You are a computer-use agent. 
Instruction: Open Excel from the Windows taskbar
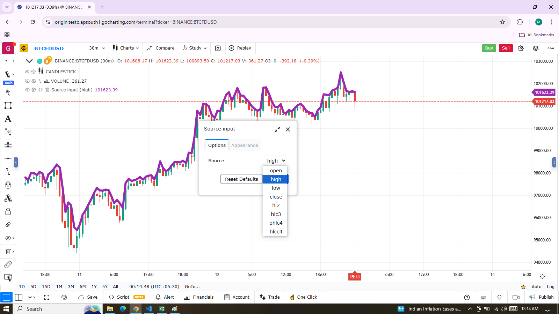click(162, 309)
